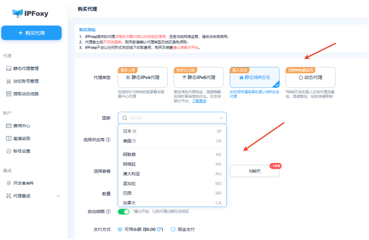Screen dimensions: 369x240
Task: Expand 代理集成 sidebar submenu
Action: pos(59,196)
